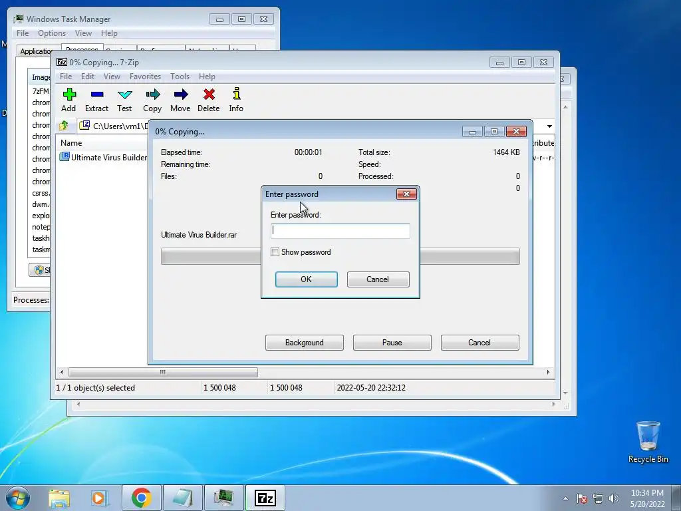Click the Background button in Copying dialog

pyautogui.click(x=305, y=343)
